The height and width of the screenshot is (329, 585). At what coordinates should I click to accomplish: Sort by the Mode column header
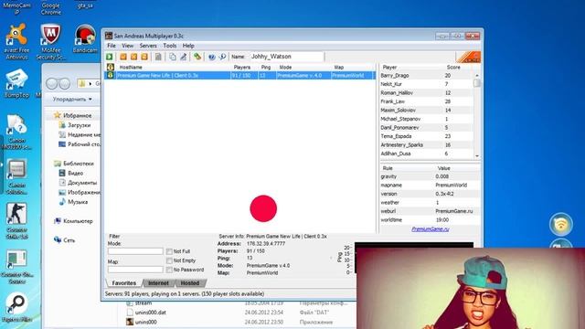[303, 67]
